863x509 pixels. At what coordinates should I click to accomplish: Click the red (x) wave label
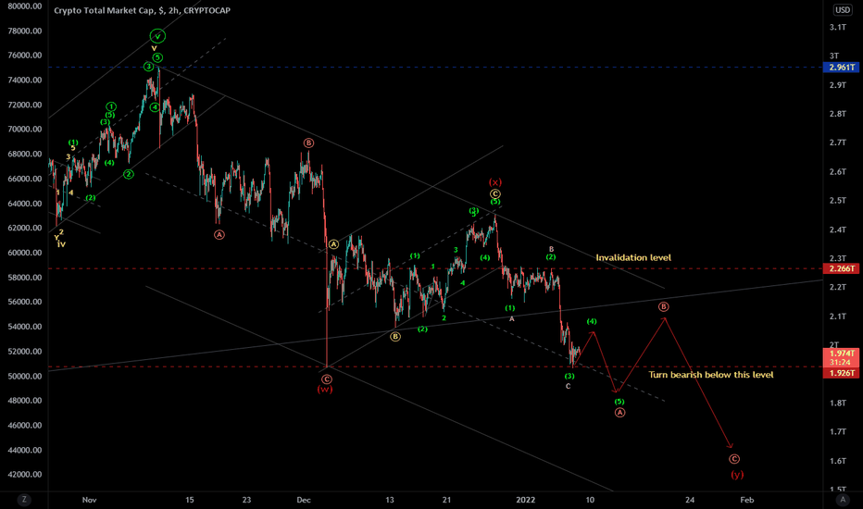[x=495, y=182]
